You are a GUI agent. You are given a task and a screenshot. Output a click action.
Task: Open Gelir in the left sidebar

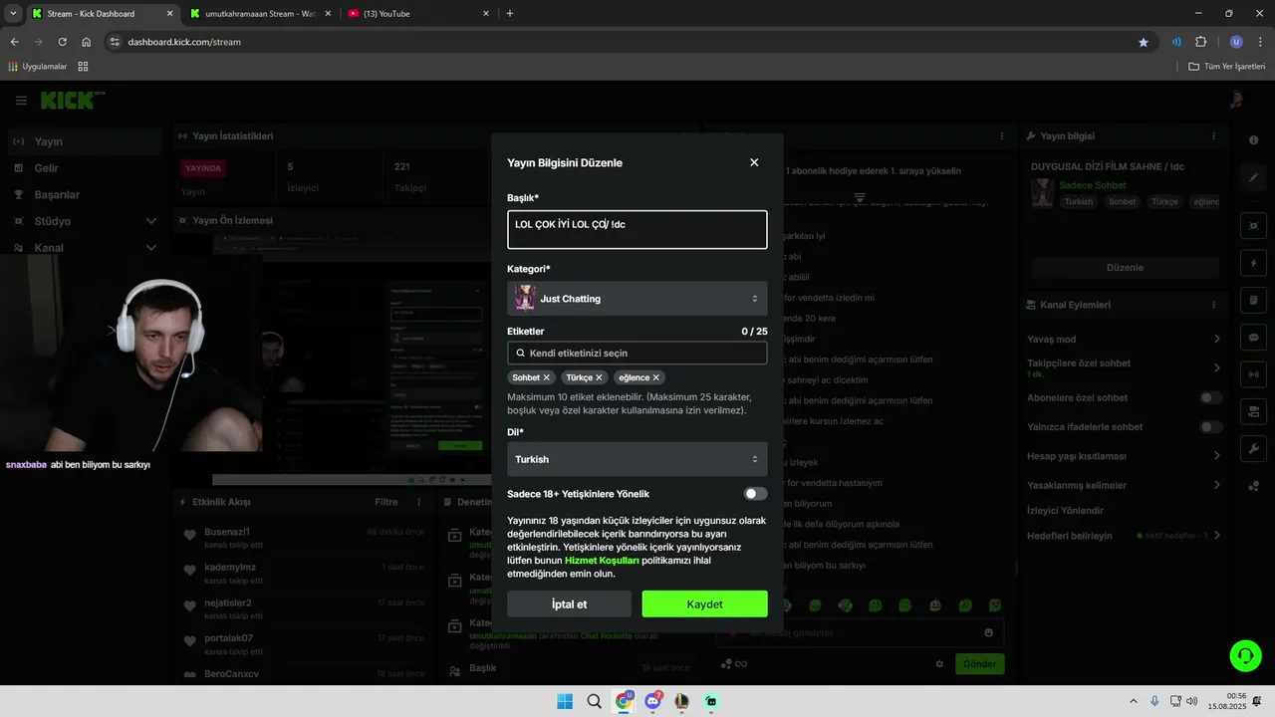[x=85, y=168]
